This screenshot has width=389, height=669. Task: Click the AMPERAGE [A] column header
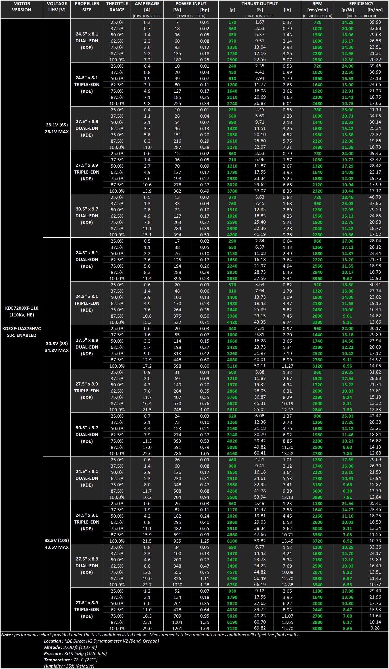coord(147,9)
